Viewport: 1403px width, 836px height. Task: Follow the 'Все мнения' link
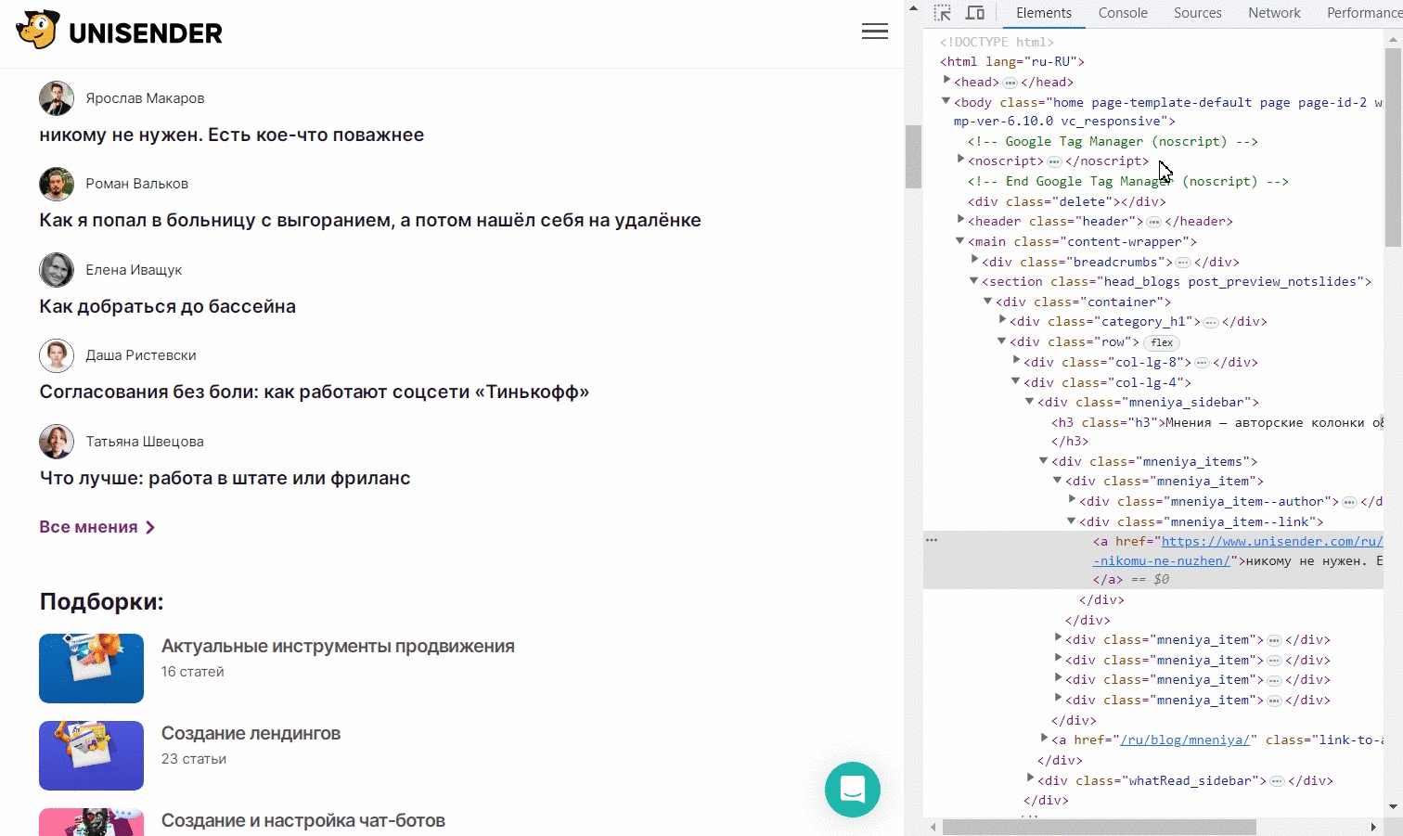click(x=97, y=527)
